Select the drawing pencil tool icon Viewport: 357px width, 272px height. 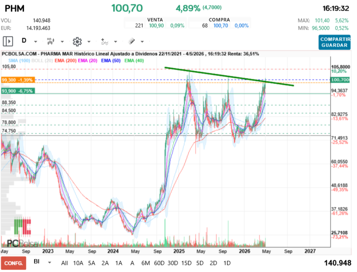click(132, 41)
